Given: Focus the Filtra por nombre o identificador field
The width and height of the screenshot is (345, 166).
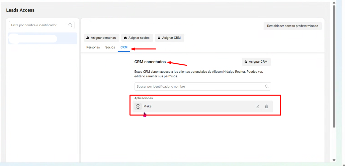Looking at the screenshot, I should (42, 25).
